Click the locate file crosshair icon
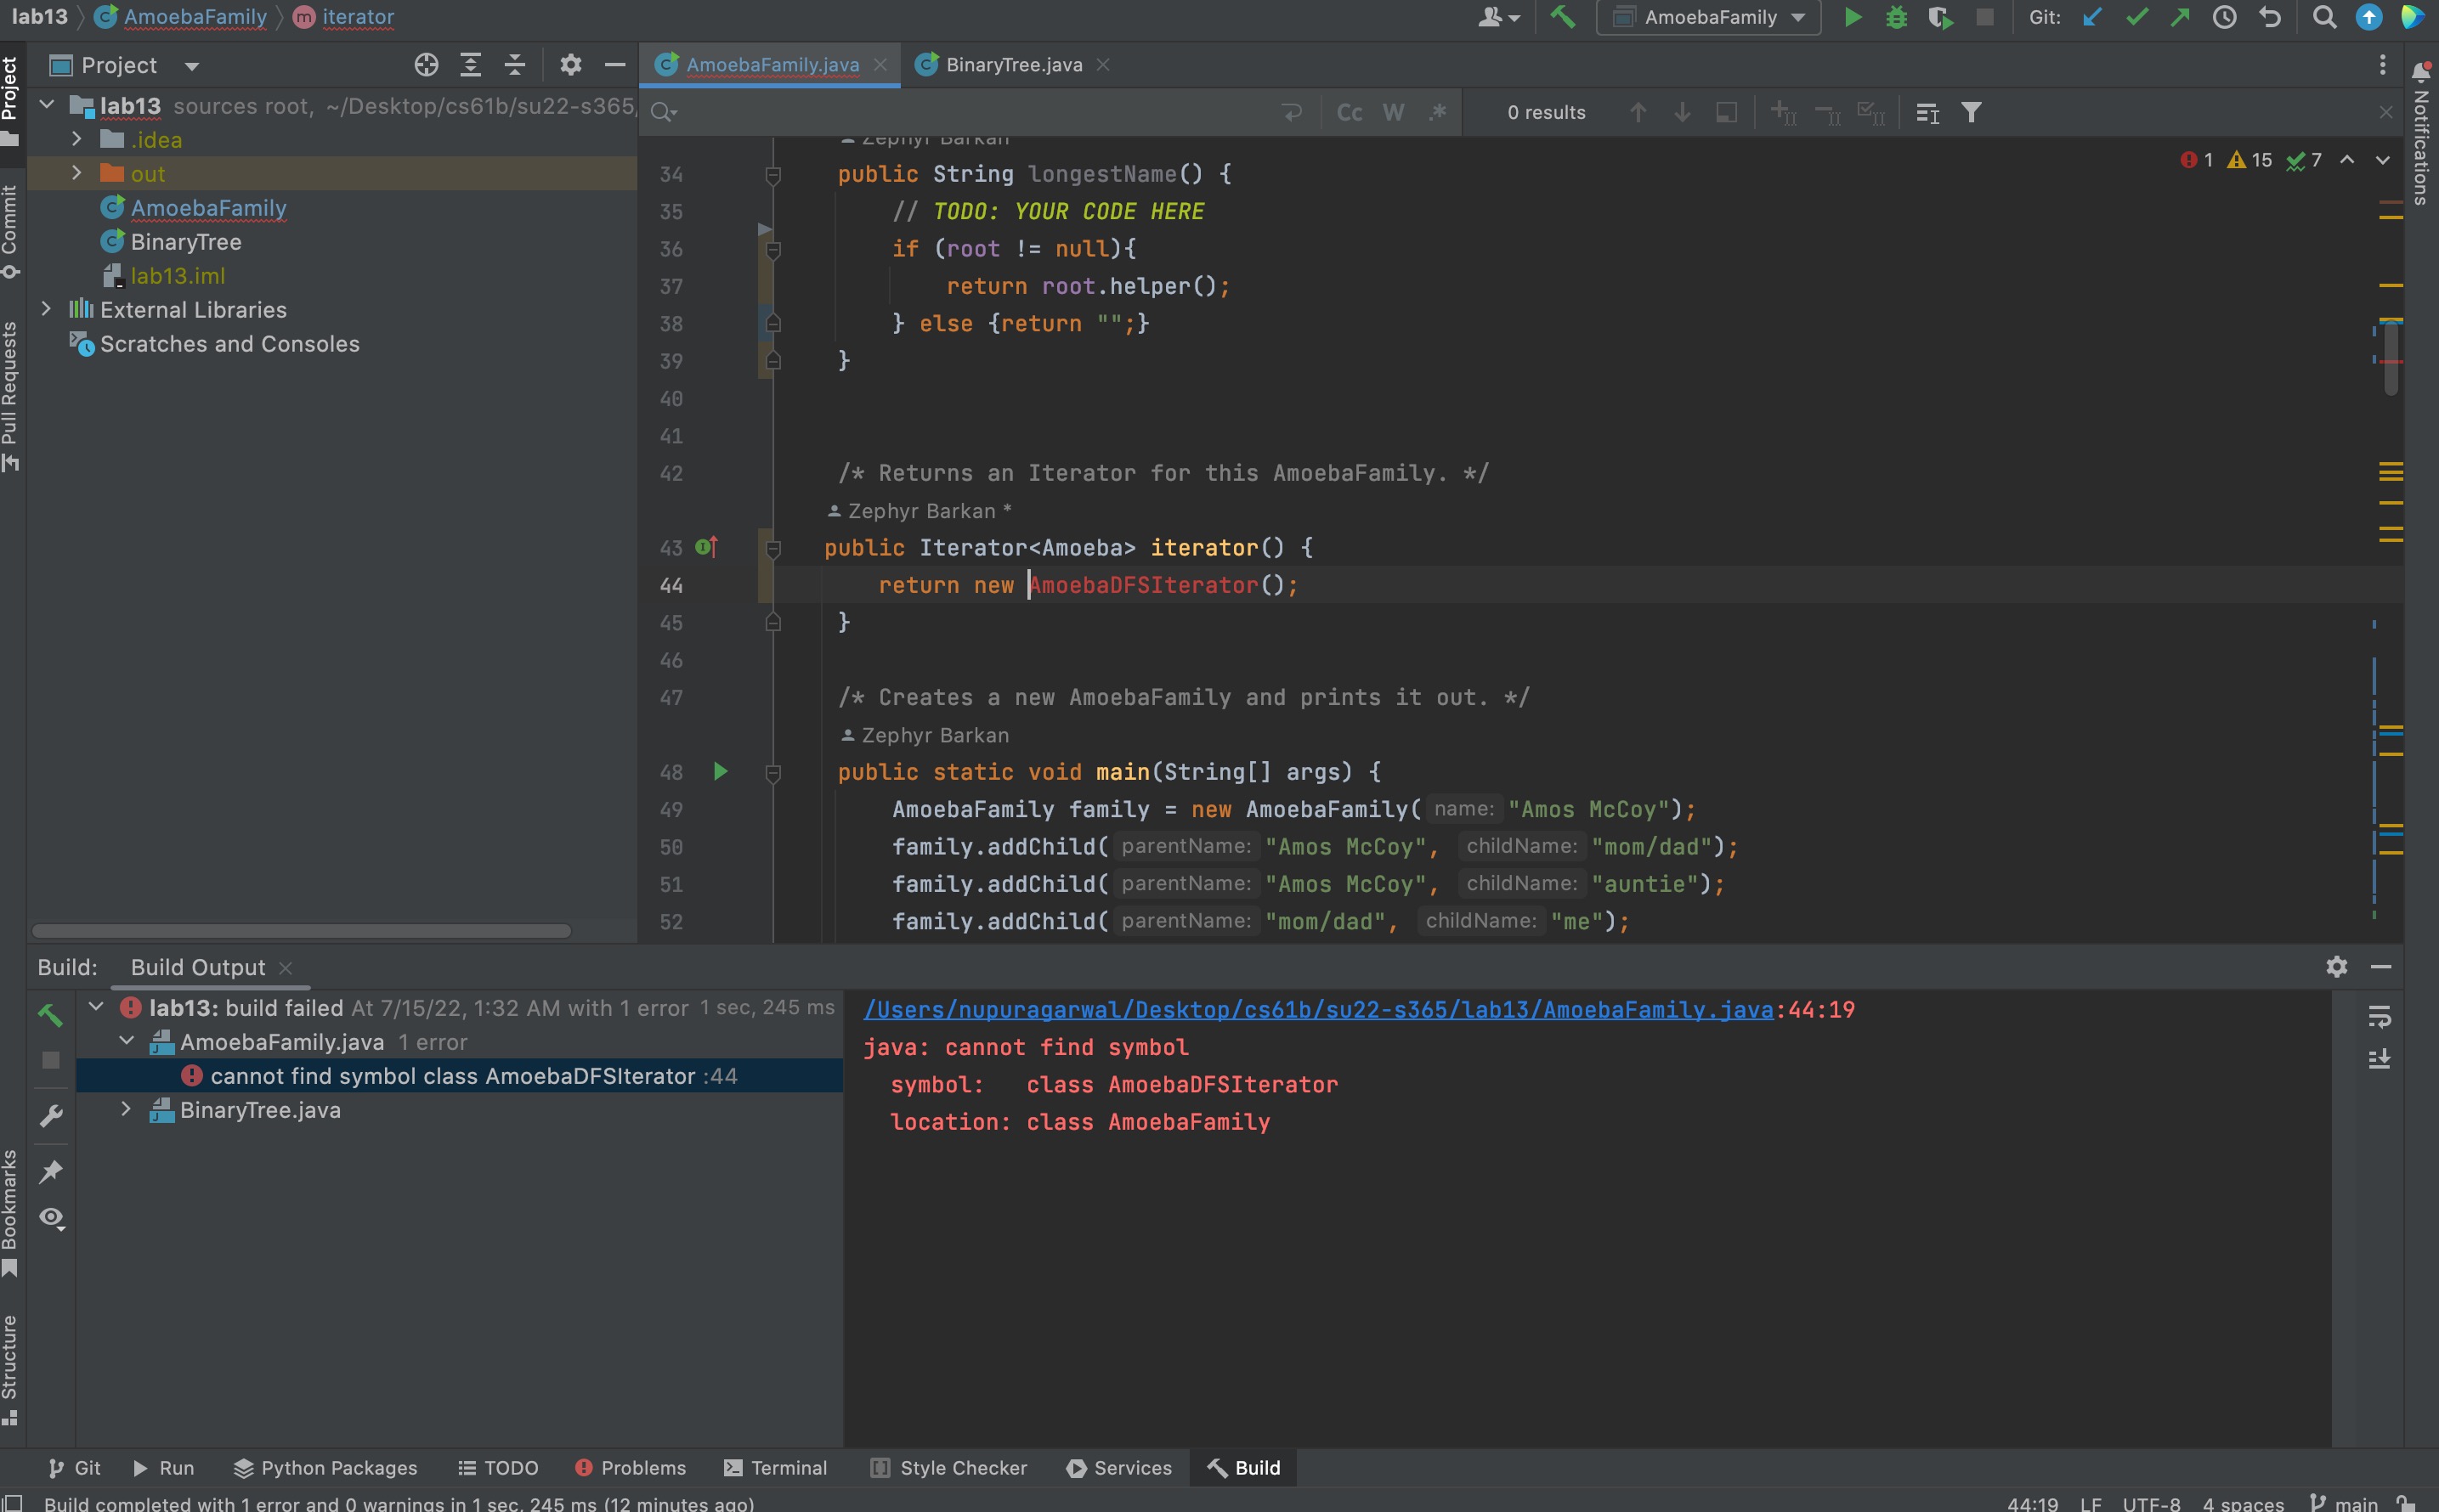2439x1512 pixels. click(x=426, y=65)
